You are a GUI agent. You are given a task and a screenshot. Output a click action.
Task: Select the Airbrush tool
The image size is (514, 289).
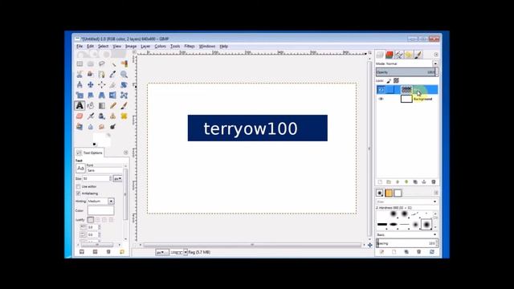91,116
